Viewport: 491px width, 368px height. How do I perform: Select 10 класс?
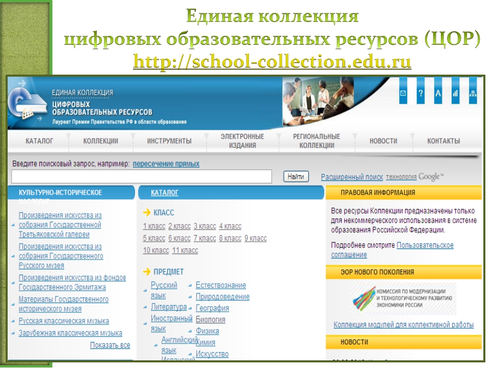(156, 250)
